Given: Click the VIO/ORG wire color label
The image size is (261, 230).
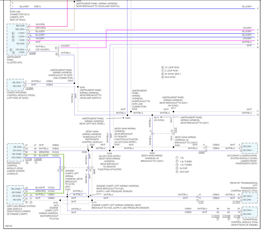Looking at the screenshot, I should (40, 24).
